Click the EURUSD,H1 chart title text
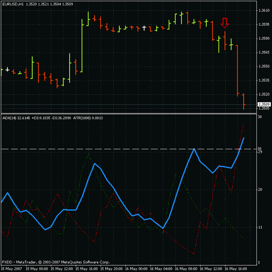The image size is (272, 272). 13,4
